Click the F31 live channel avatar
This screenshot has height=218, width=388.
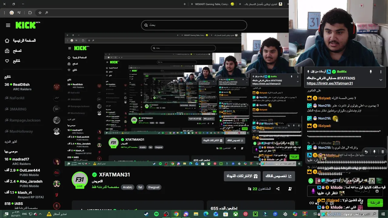coord(80,180)
